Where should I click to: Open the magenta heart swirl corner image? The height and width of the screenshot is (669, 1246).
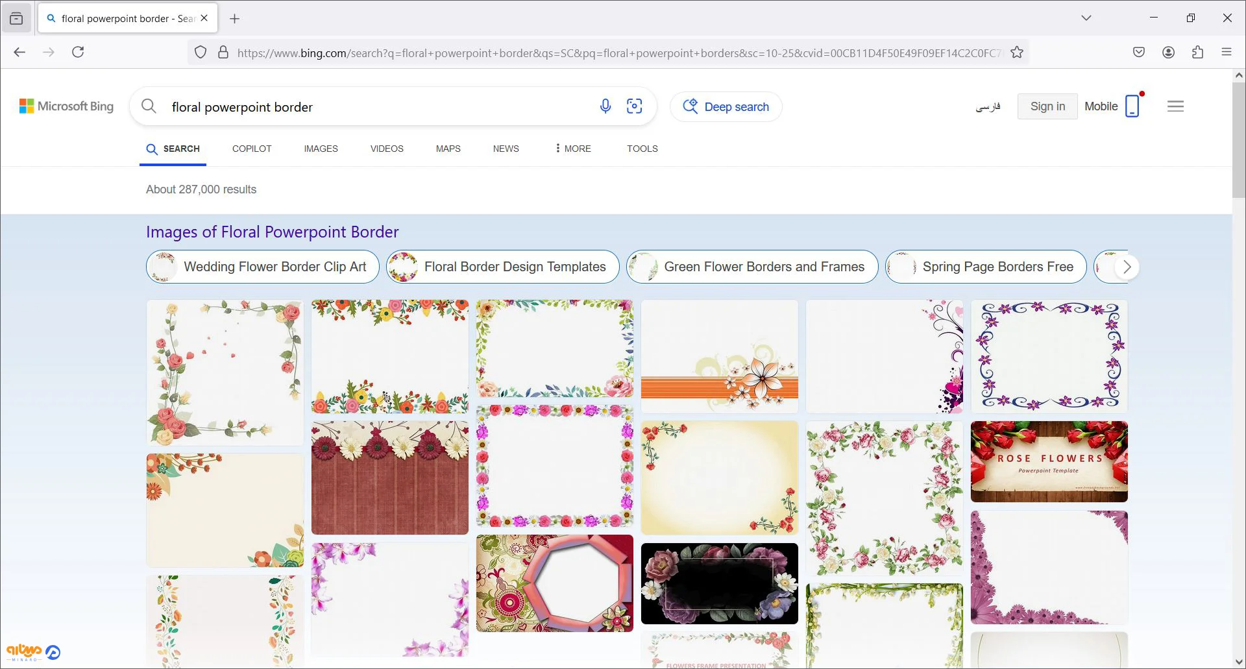885,356
